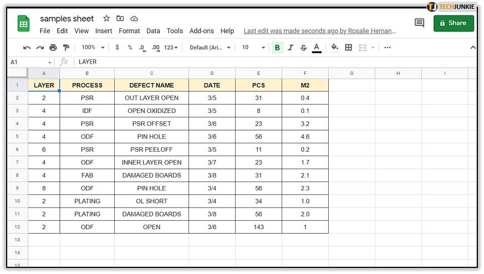Open the comment history icon
This screenshot has width=484, height=274.
[x=420, y=23]
